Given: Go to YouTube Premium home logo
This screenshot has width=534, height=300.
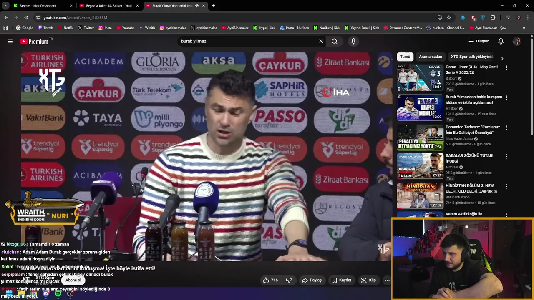Looking at the screenshot, I should coord(34,41).
